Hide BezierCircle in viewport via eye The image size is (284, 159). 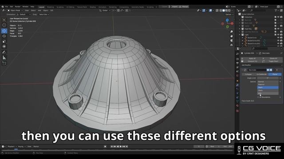tap(278, 38)
